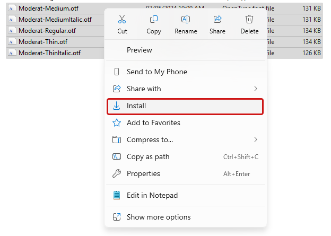Click font file icon of Moderat-Regular.otf

[x=12, y=31]
